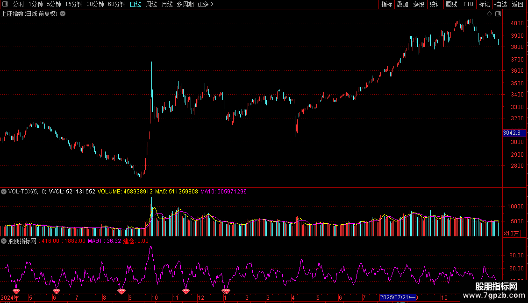This screenshot has height=303, width=528.
Task: Switch to the 5分钟 period
Action: [54, 4]
